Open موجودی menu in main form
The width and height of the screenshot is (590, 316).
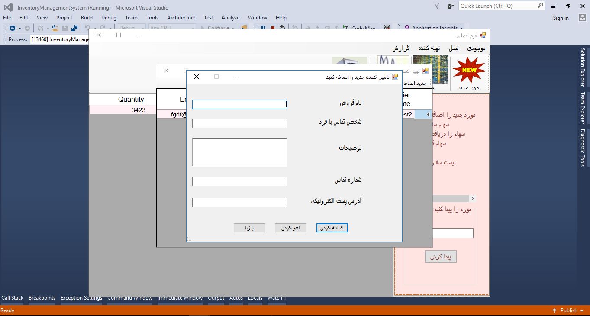click(x=475, y=48)
